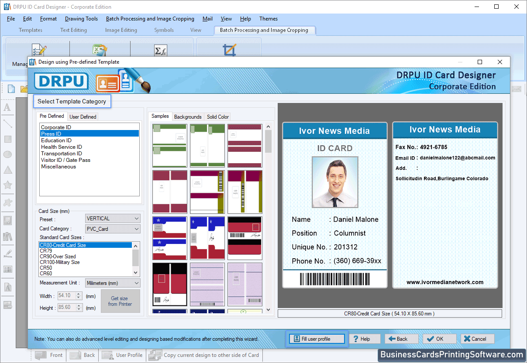Open the Image Library tool (books icon)
The width and height of the screenshot is (527, 363).
click(7, 236)
